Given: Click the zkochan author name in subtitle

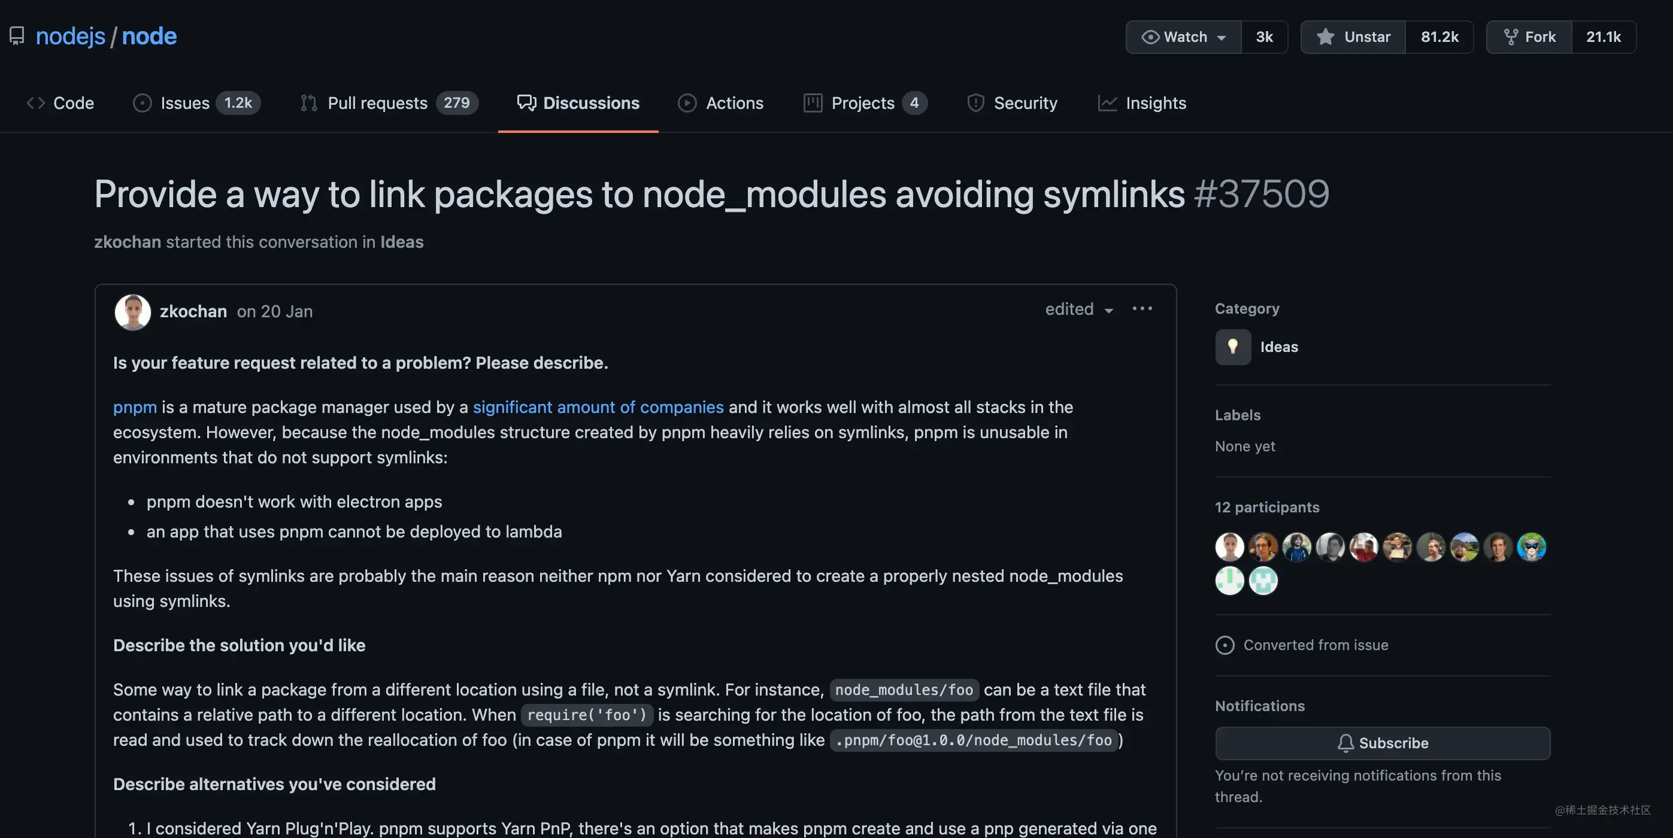Looking at the screenshot, I should [x=128, y=241].
